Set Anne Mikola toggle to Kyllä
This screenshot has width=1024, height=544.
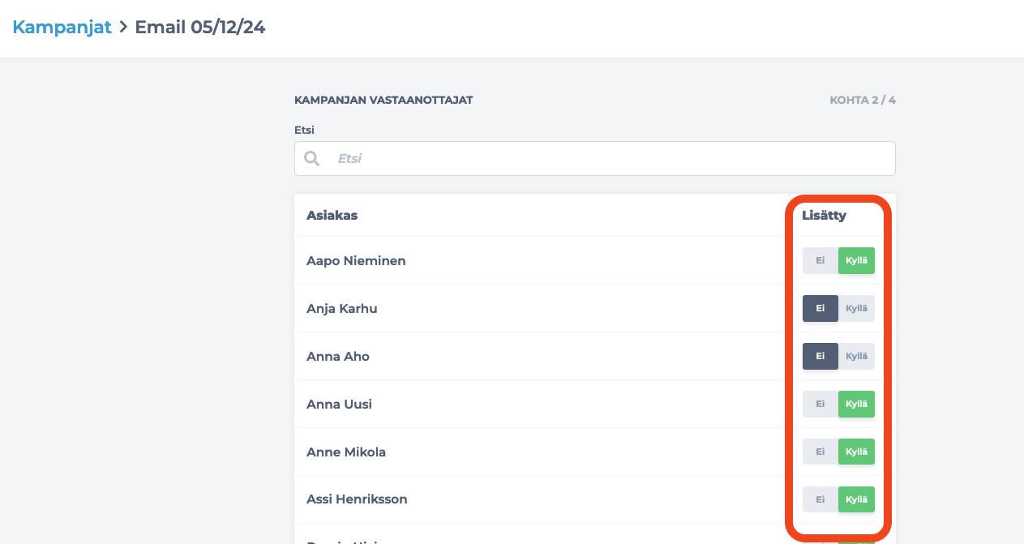point(856,452)
